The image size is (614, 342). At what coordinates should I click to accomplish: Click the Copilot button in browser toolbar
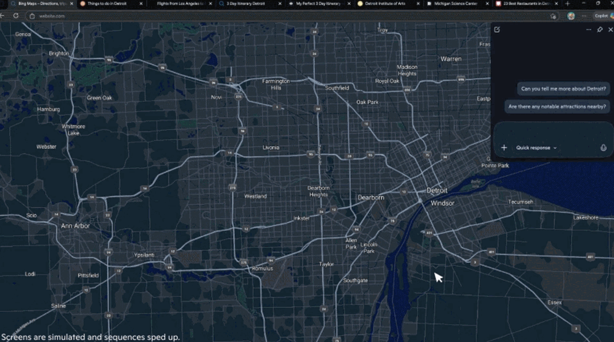[603, 16]
